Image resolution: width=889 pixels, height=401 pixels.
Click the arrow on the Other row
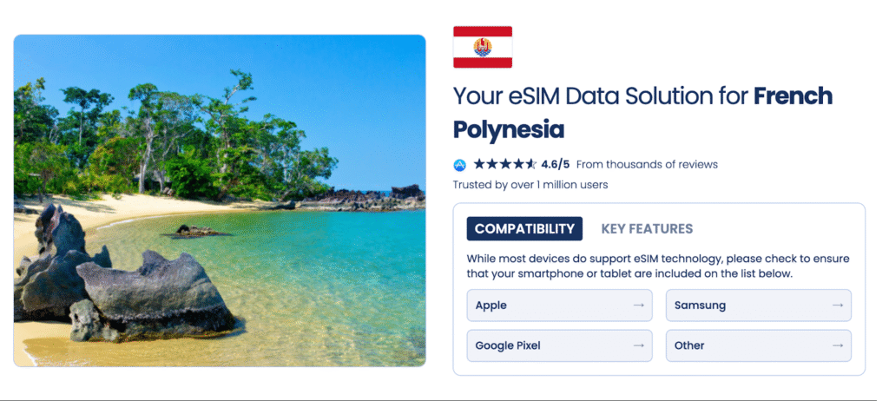(x=837, y=345)
